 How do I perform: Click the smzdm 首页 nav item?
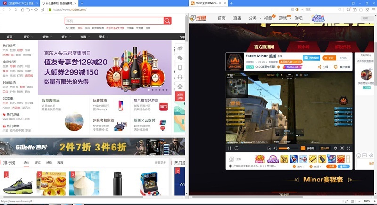point(9,37)
